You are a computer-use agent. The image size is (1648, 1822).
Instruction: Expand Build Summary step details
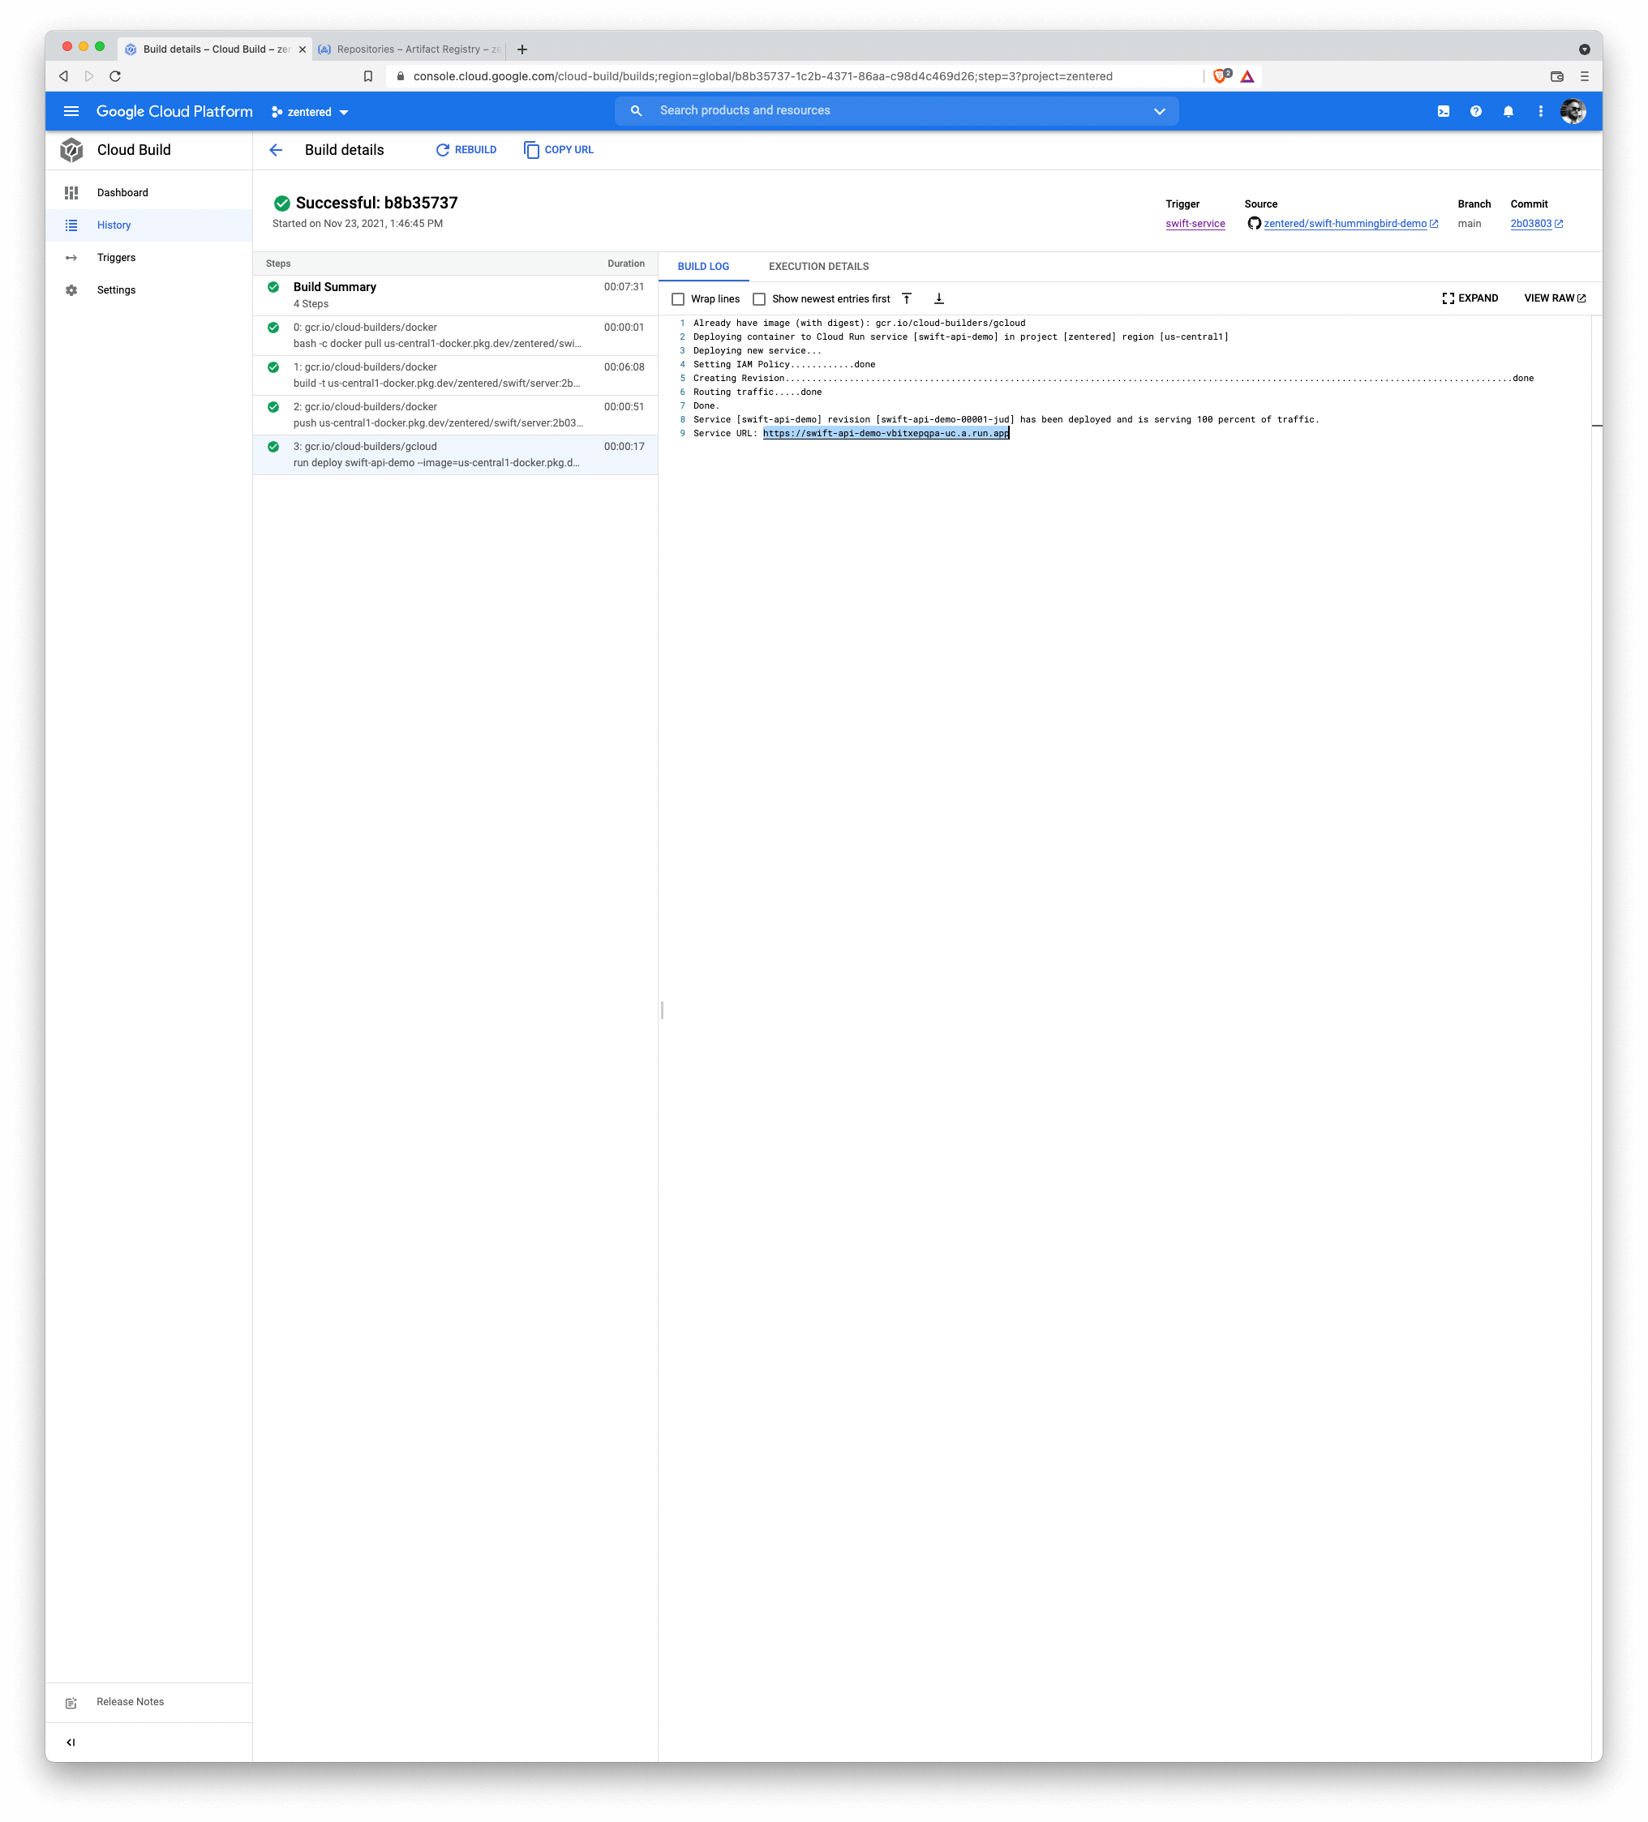tap(334, 286)
